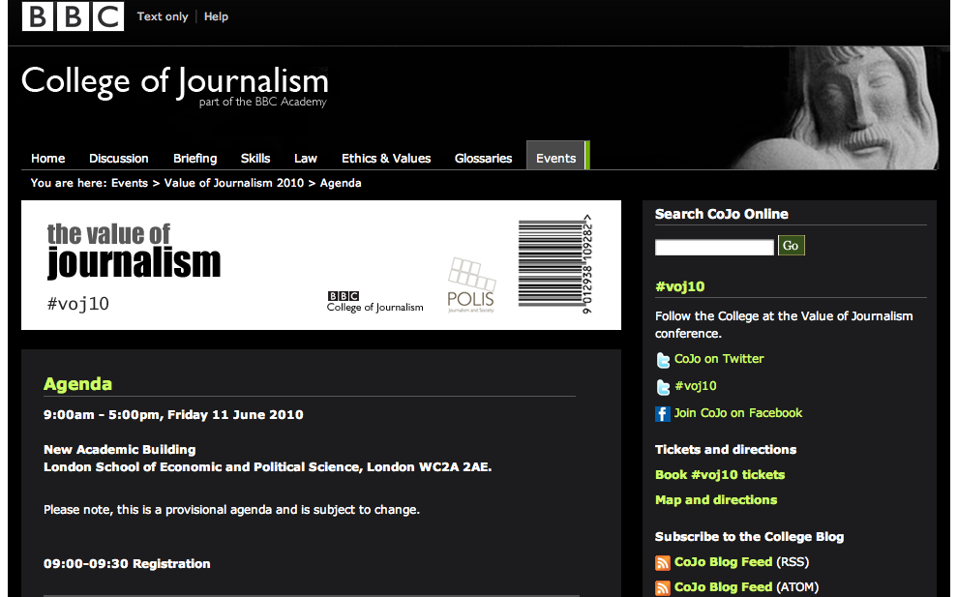Click the green #voj10 sidebar heading
The image size is (958, 597).
click(680, 286)
